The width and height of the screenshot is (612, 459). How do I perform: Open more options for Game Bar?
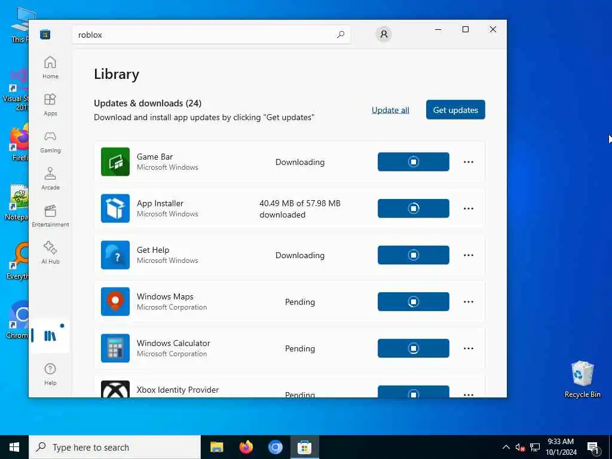469,161
